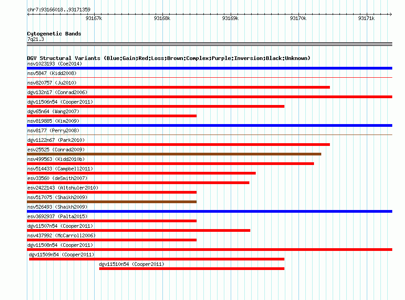Click the dgv11506n54 (Cooper2011) red bar
Screen dimensions: 405x300
(156, 106)
